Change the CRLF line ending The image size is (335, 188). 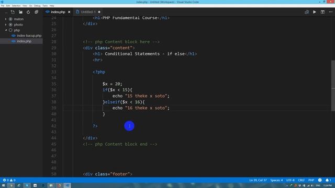(x=301, y=180)
